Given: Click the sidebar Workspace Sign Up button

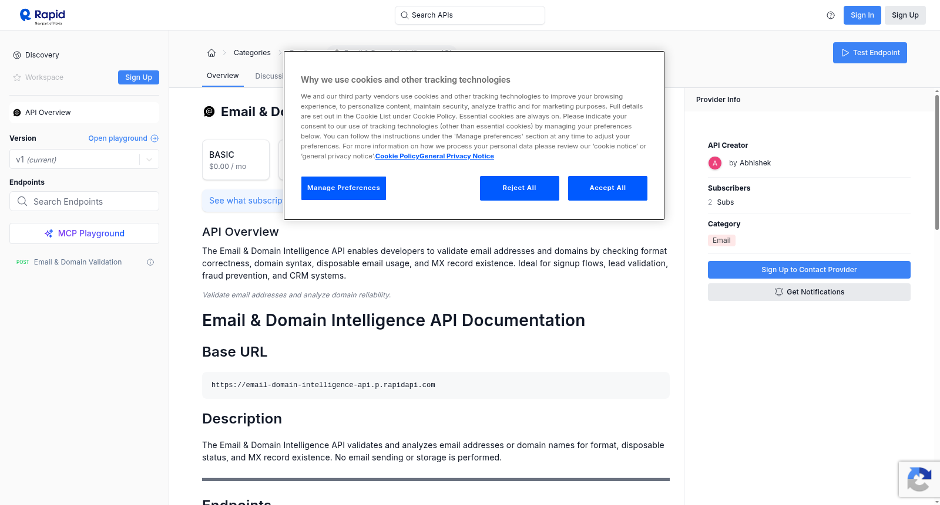Looking at the screenshot, I should tap(139, 77).
